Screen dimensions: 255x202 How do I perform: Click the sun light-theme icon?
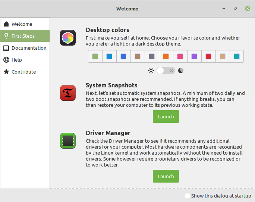(151, 70)
